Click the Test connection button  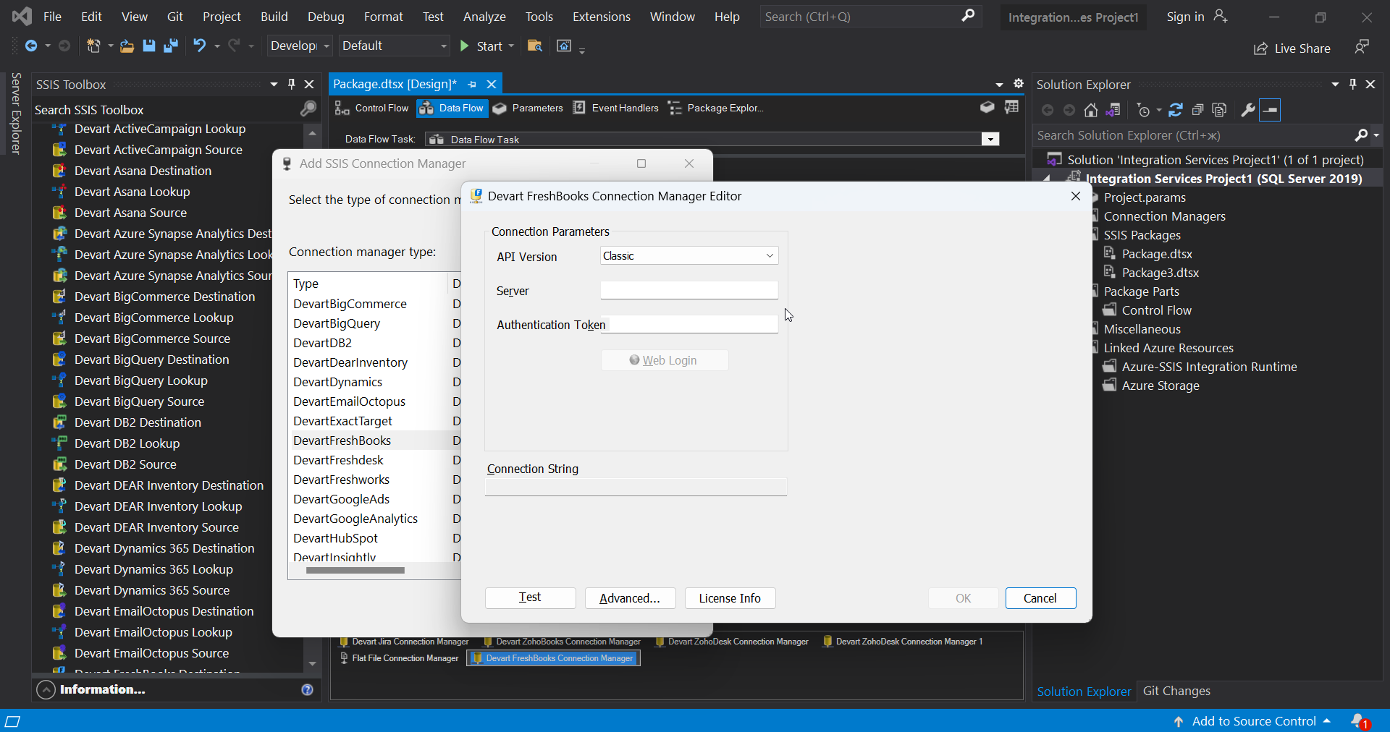pos(530,597)
